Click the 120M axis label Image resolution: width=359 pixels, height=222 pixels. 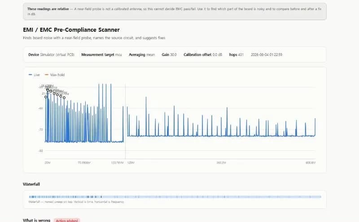[131, 162]
